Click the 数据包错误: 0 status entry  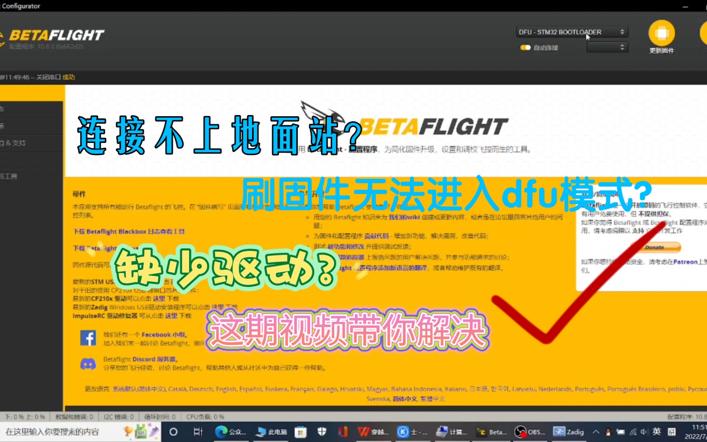coord(74,417)
